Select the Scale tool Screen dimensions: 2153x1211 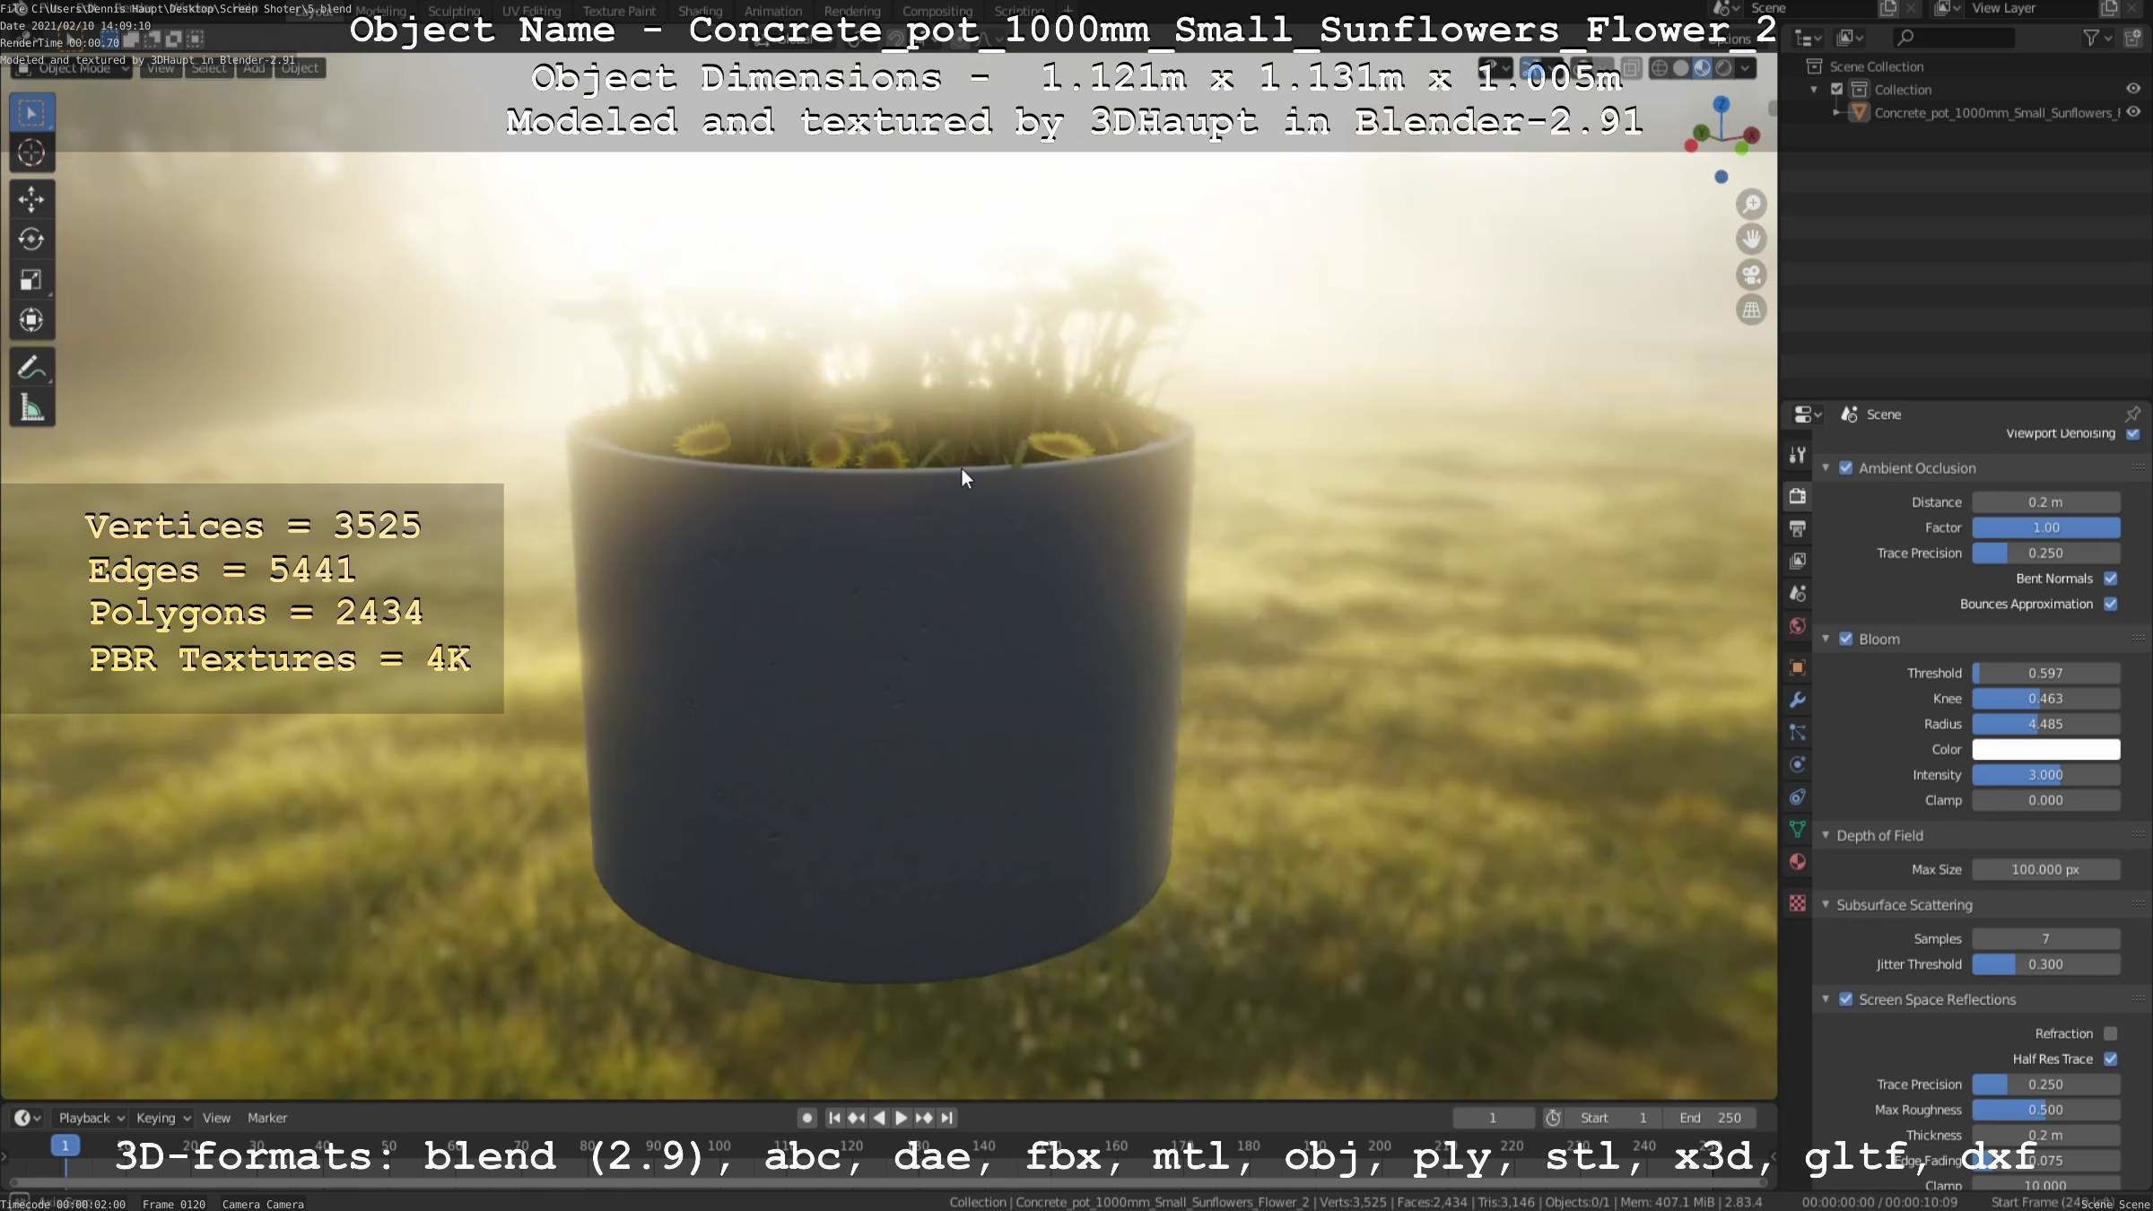31,280
